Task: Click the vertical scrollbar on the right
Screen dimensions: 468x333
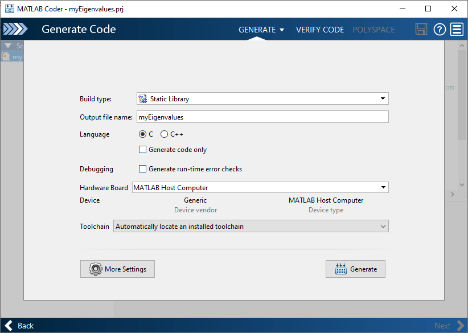Action: (463, 114)
